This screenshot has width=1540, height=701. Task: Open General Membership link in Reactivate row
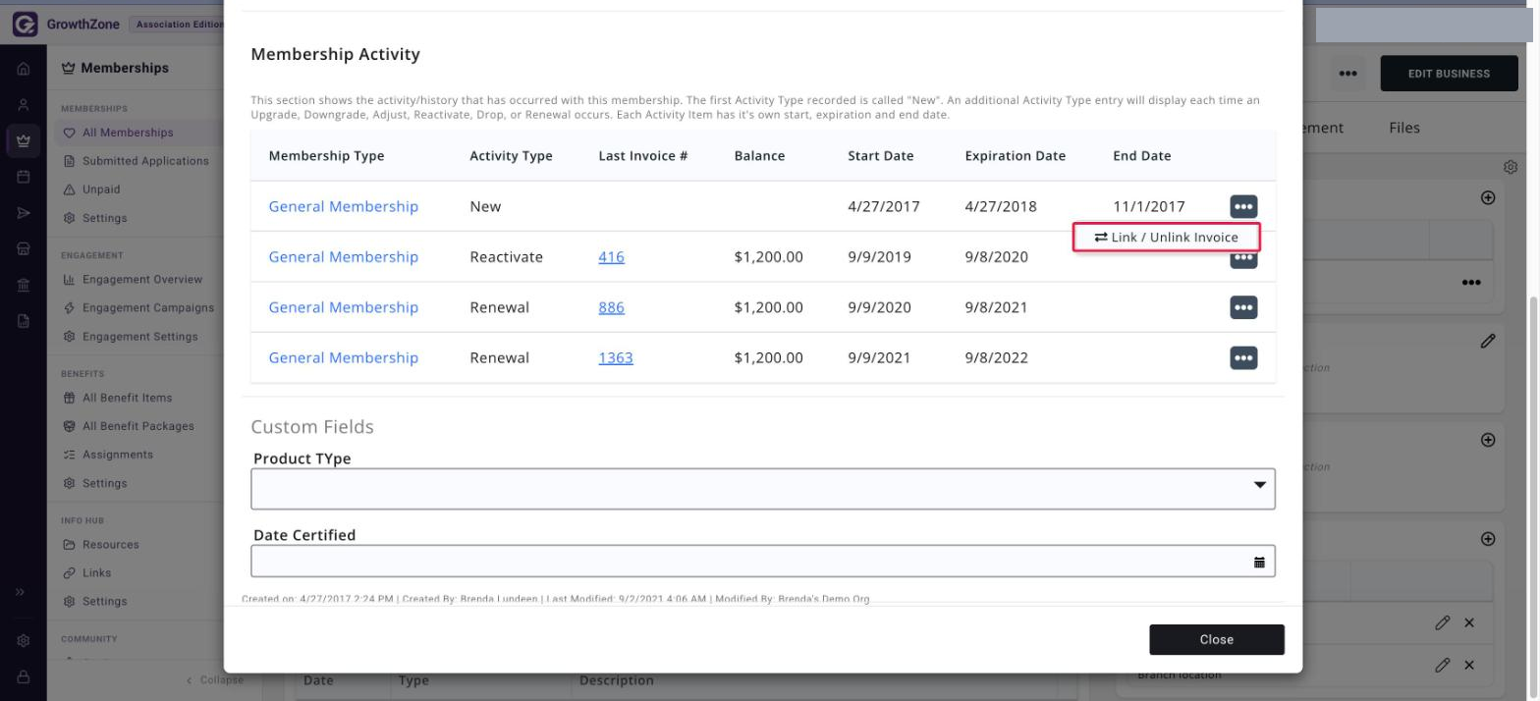tap(344, 257)
